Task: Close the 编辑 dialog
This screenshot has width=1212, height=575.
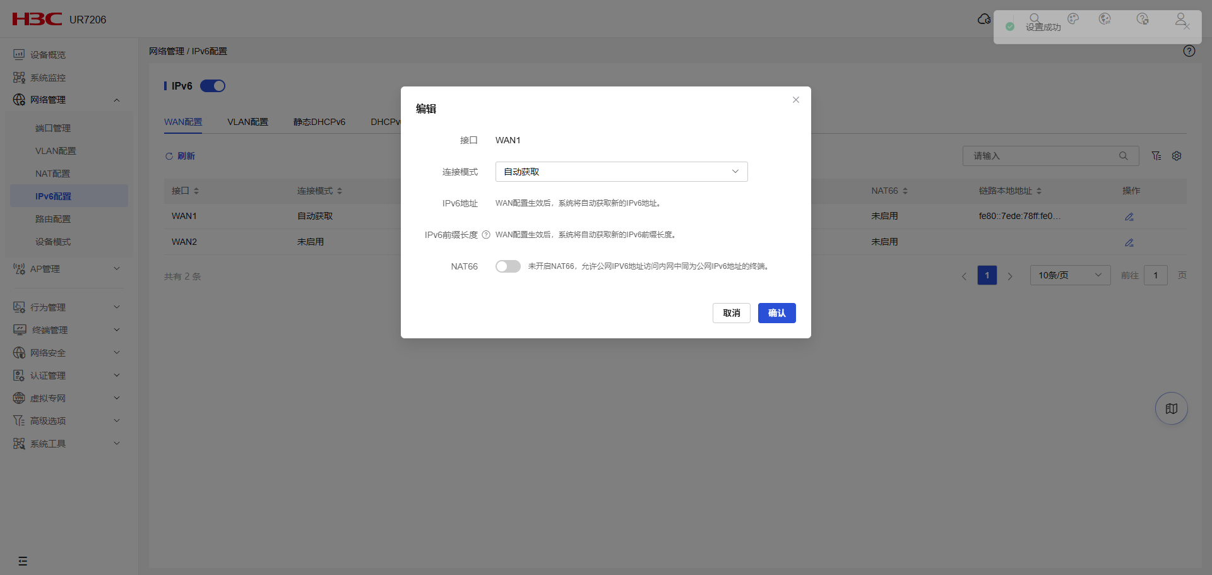Action: 795,100
